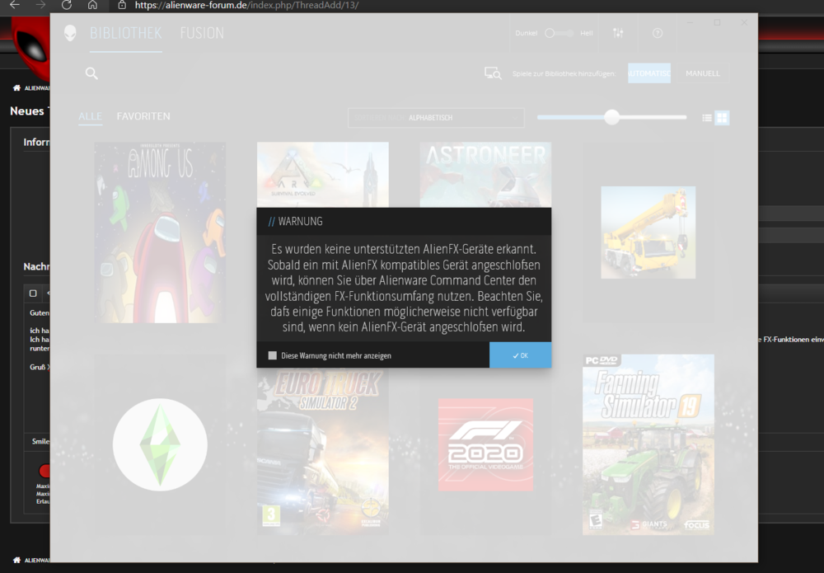
Task: Click the browser home icon
Action: point(92,6)
